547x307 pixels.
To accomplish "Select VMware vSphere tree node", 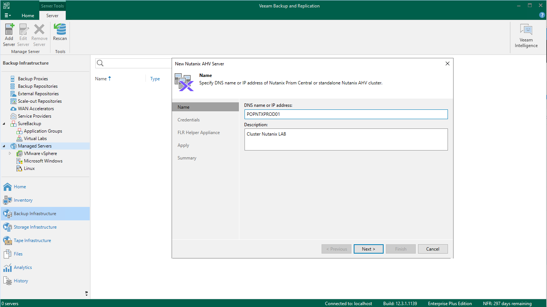I will [x=40, y=153].
